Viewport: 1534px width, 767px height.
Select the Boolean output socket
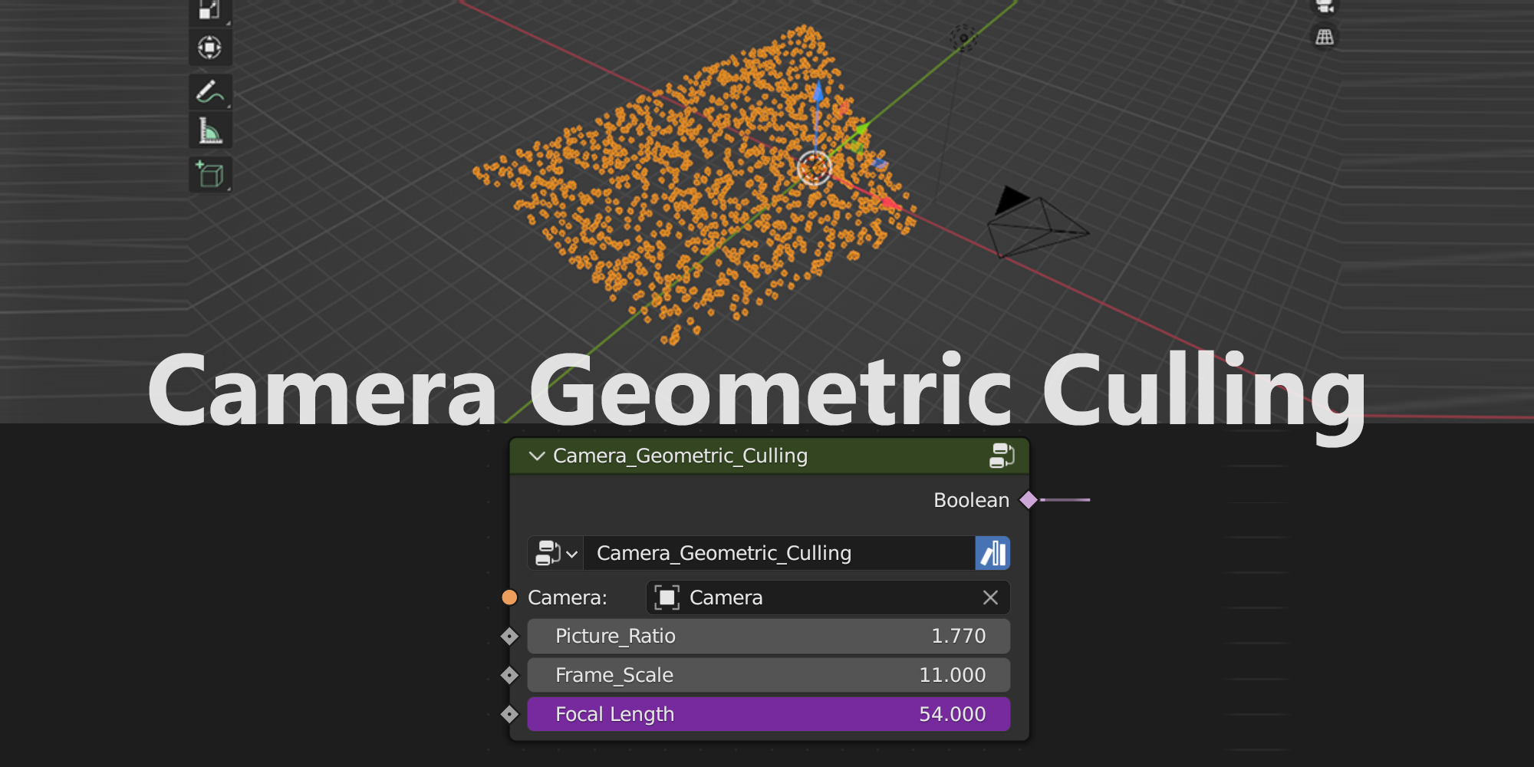pyautogui.click(x=1029, y=499)
